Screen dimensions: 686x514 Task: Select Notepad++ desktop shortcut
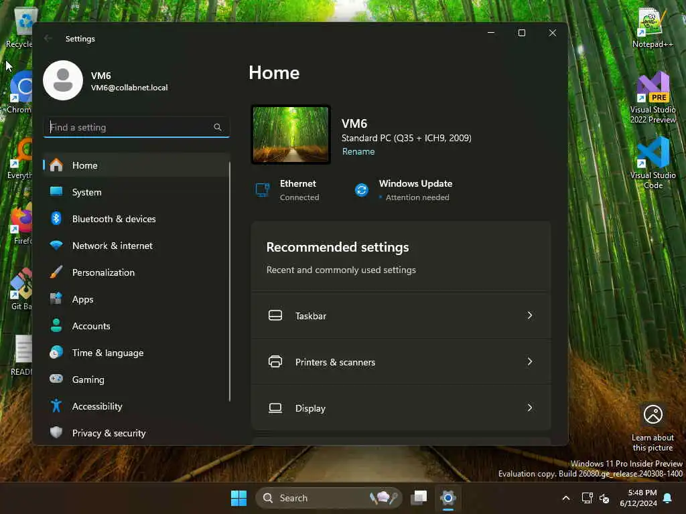[x=653, y=27]
